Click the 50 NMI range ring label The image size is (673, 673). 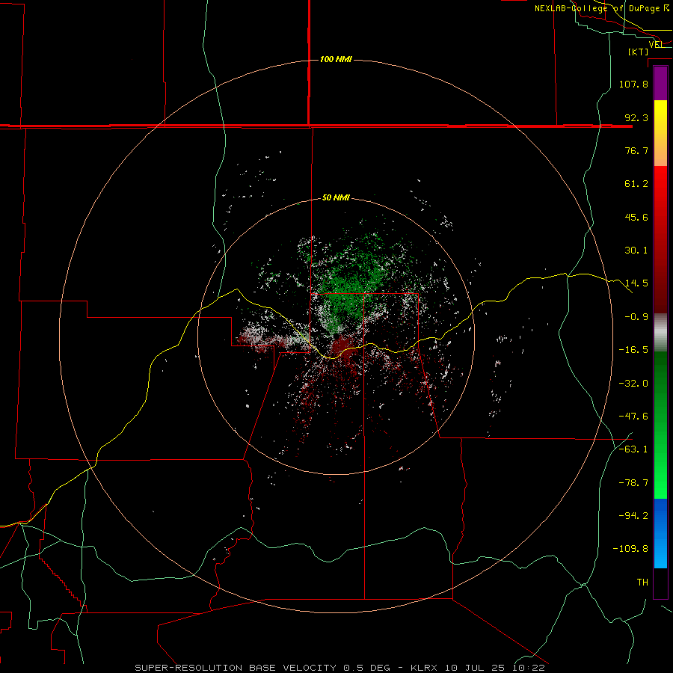(336, 198)
